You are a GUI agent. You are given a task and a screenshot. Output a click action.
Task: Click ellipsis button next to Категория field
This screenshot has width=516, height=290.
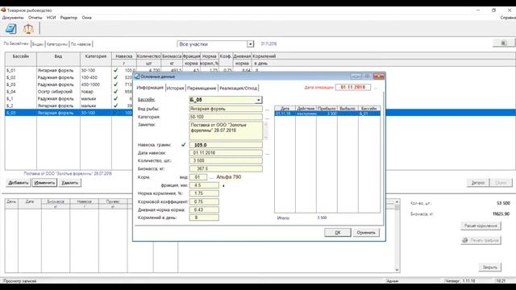[267, 117]
